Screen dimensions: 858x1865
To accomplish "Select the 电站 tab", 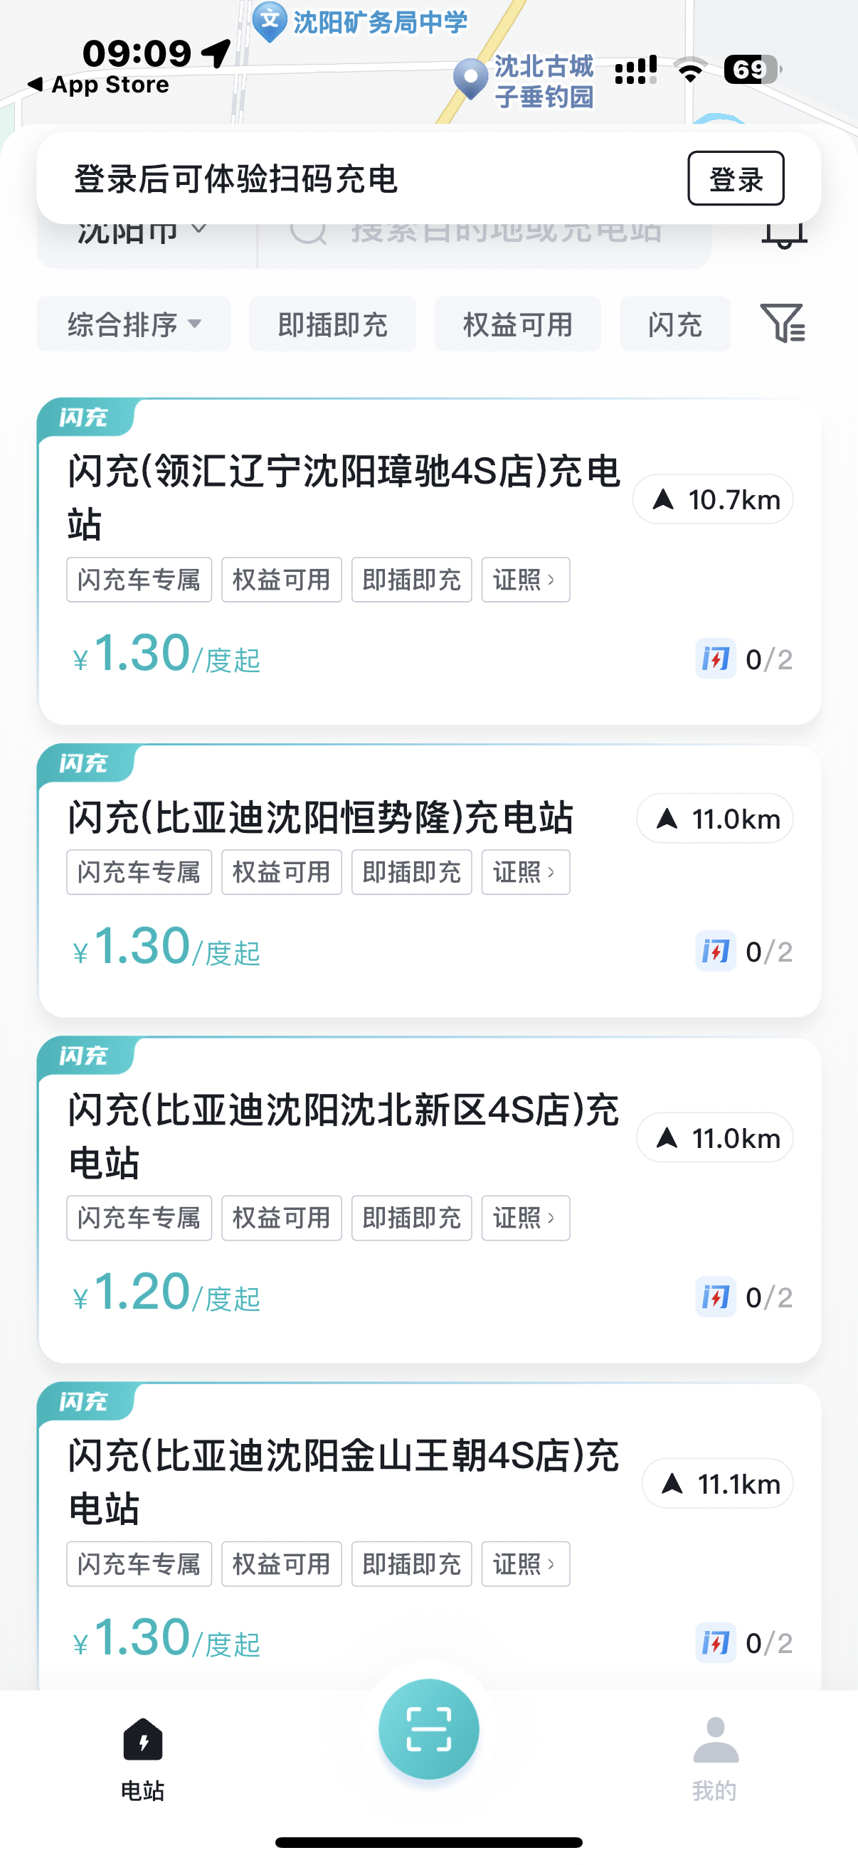I will pos(142,1758).
